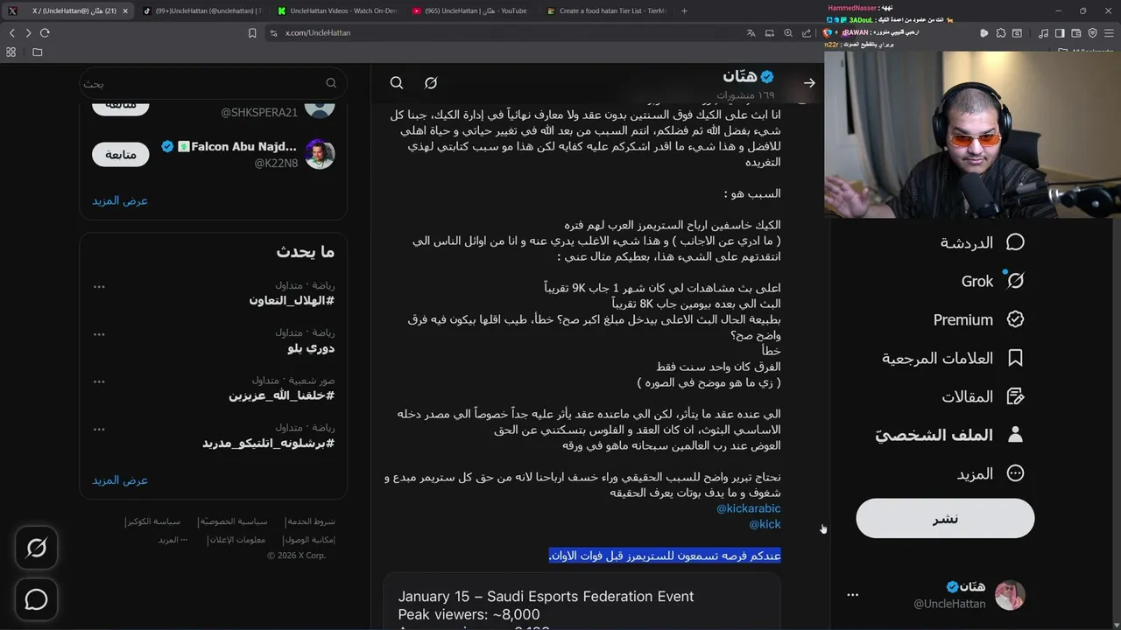
Task: Click the back arrow next to هتّان title
Action: point(809,83)
